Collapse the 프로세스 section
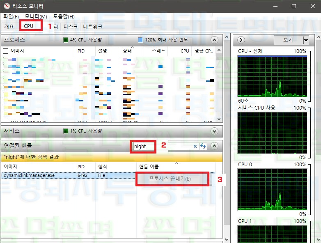This screenshot has height=243, width=321. (214, 40)
